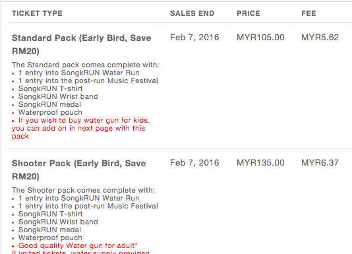Select the Standard Pack Early Bird title
Viewport: 352px width, 254px height.
point(82,44)
